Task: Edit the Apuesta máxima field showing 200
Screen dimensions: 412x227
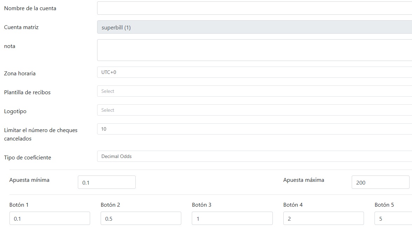Action: click(x=380, y=182)
